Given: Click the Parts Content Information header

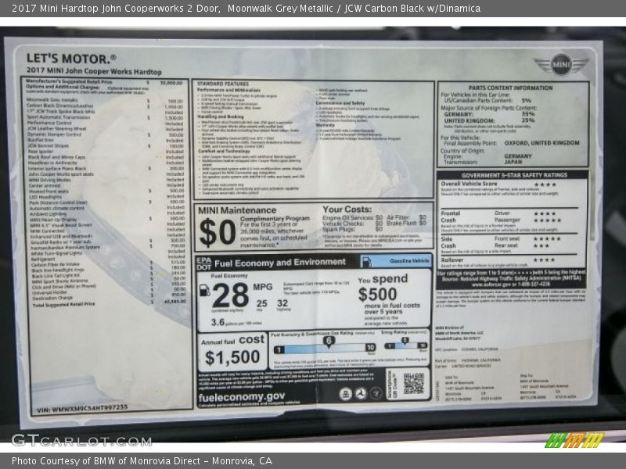Looking at the screenshot, I should pyautogui.click(x=513, y=88).
